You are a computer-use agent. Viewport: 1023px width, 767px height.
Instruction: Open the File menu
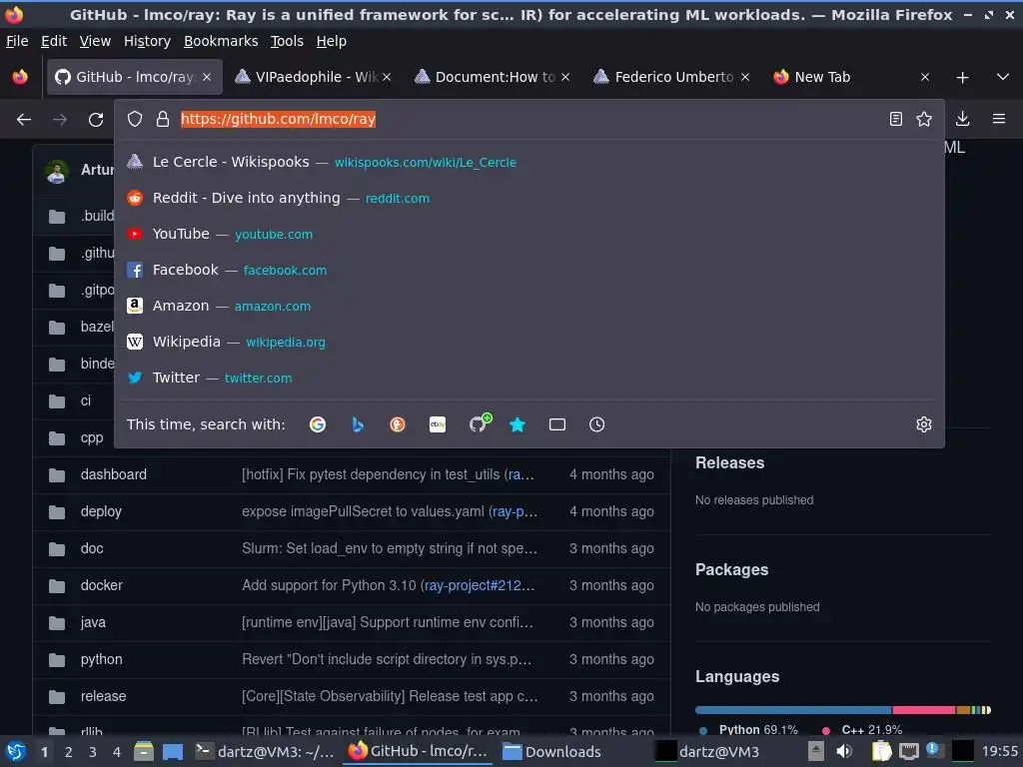(x=17, y=41)
